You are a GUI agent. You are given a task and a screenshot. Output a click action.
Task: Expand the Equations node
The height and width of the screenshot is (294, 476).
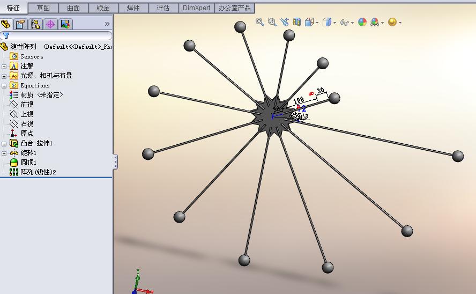pos(4,86)
